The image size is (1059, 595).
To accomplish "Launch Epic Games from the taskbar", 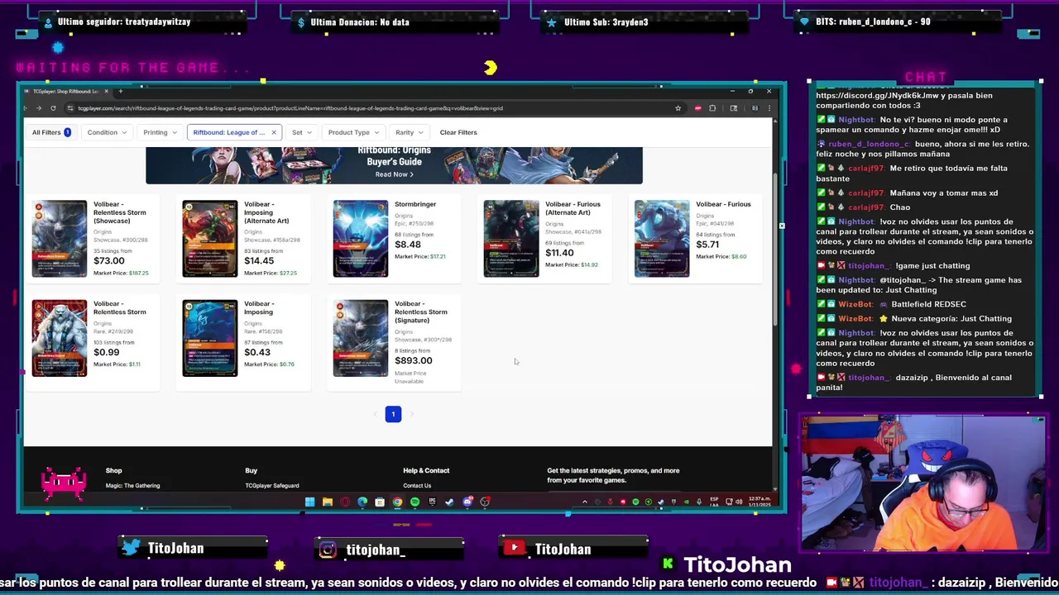I will pos(432,502).
